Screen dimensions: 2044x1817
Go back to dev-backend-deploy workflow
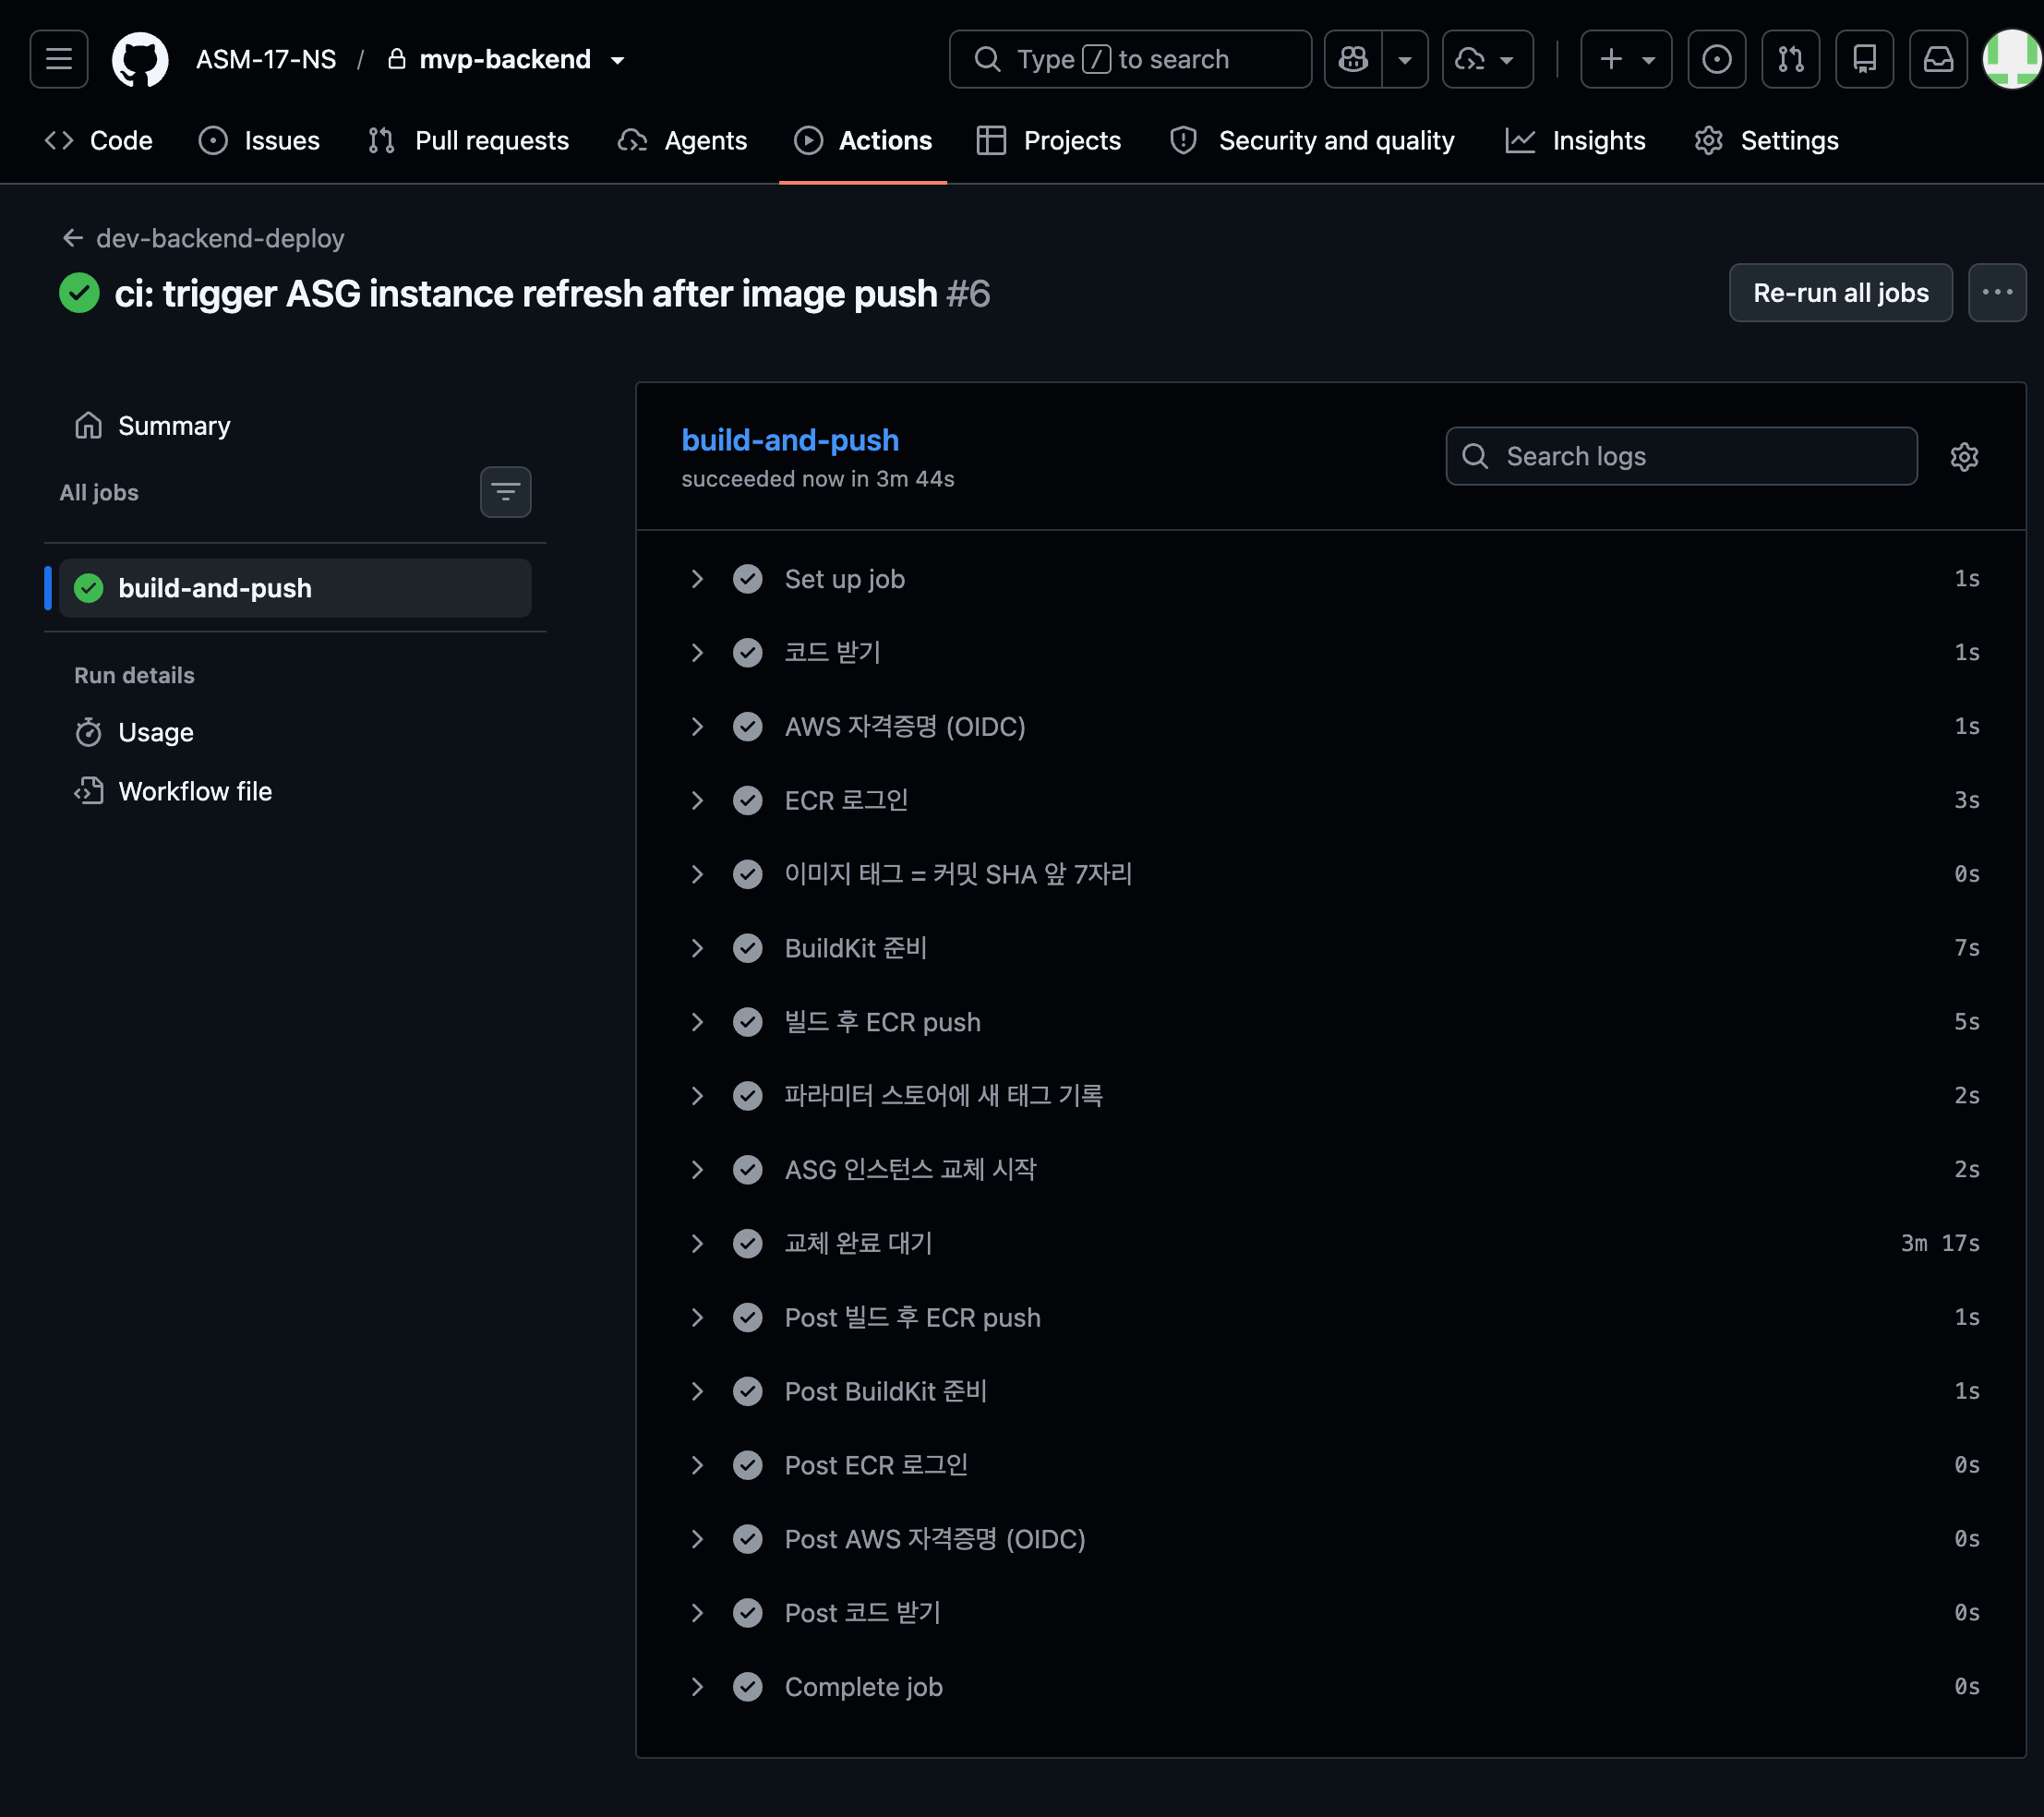click(x=203, y=238)
